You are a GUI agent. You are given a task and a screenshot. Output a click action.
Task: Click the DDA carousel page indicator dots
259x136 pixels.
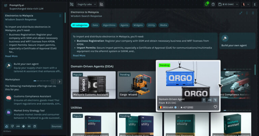pos(237,69)
